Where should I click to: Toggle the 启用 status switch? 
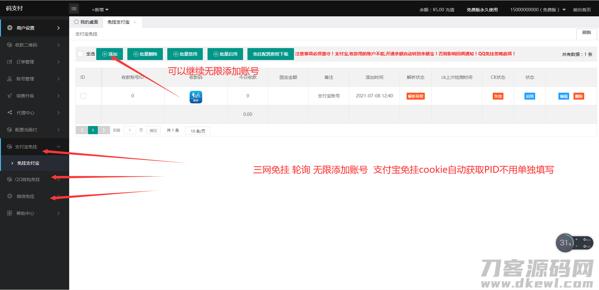tap(530, 96)
